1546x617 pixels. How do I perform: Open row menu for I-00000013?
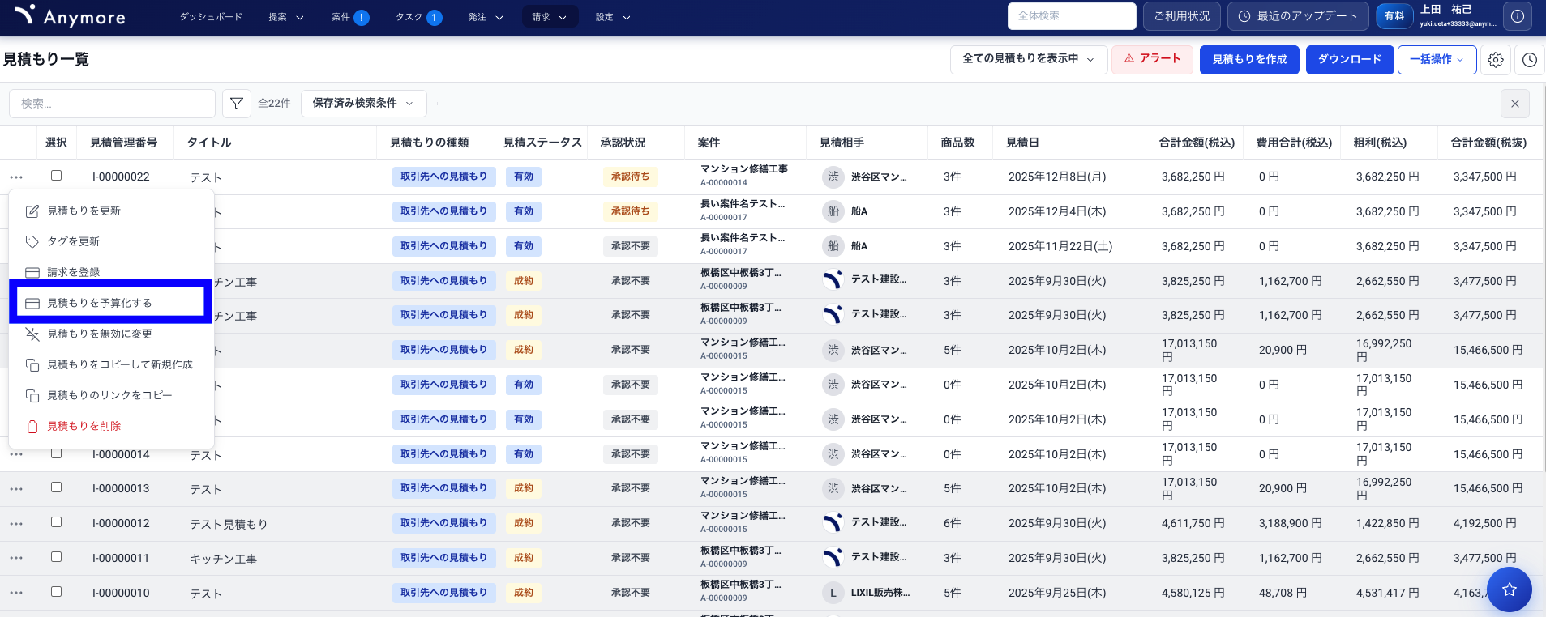click(16, 489)
